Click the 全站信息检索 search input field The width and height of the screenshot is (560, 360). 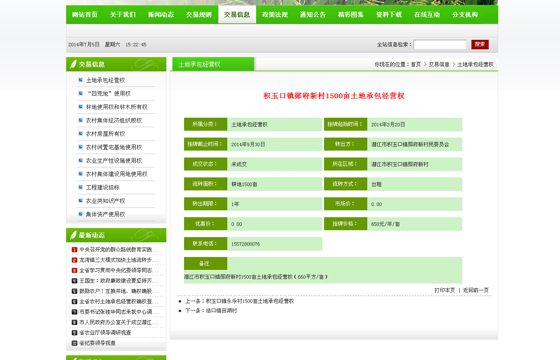(x=439, y=44)
